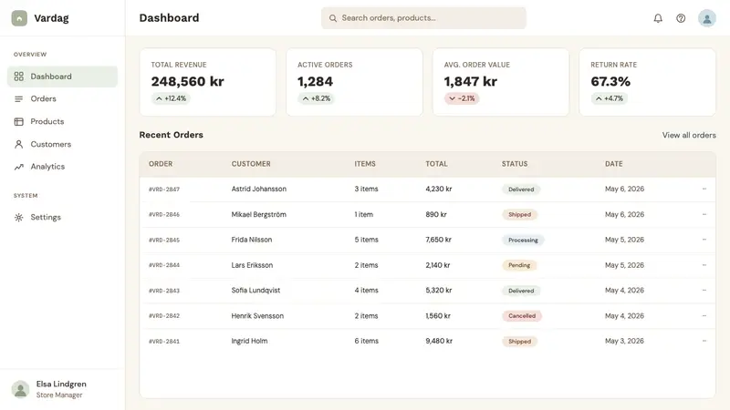Open order #VRD-2842

pos(164,315)
